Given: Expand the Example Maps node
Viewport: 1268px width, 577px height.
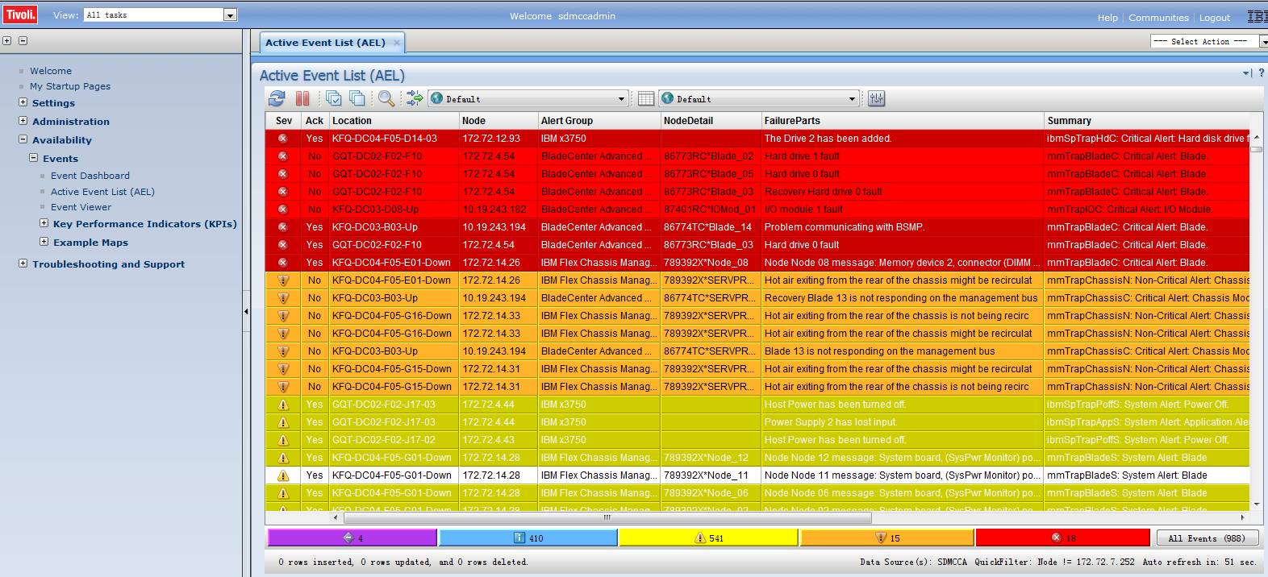Looking at the screenshot, I should 44,242.
